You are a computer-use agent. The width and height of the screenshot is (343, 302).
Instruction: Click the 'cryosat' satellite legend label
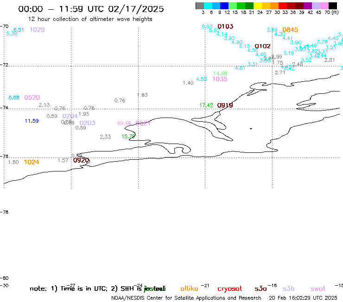[x=230, y=289]
